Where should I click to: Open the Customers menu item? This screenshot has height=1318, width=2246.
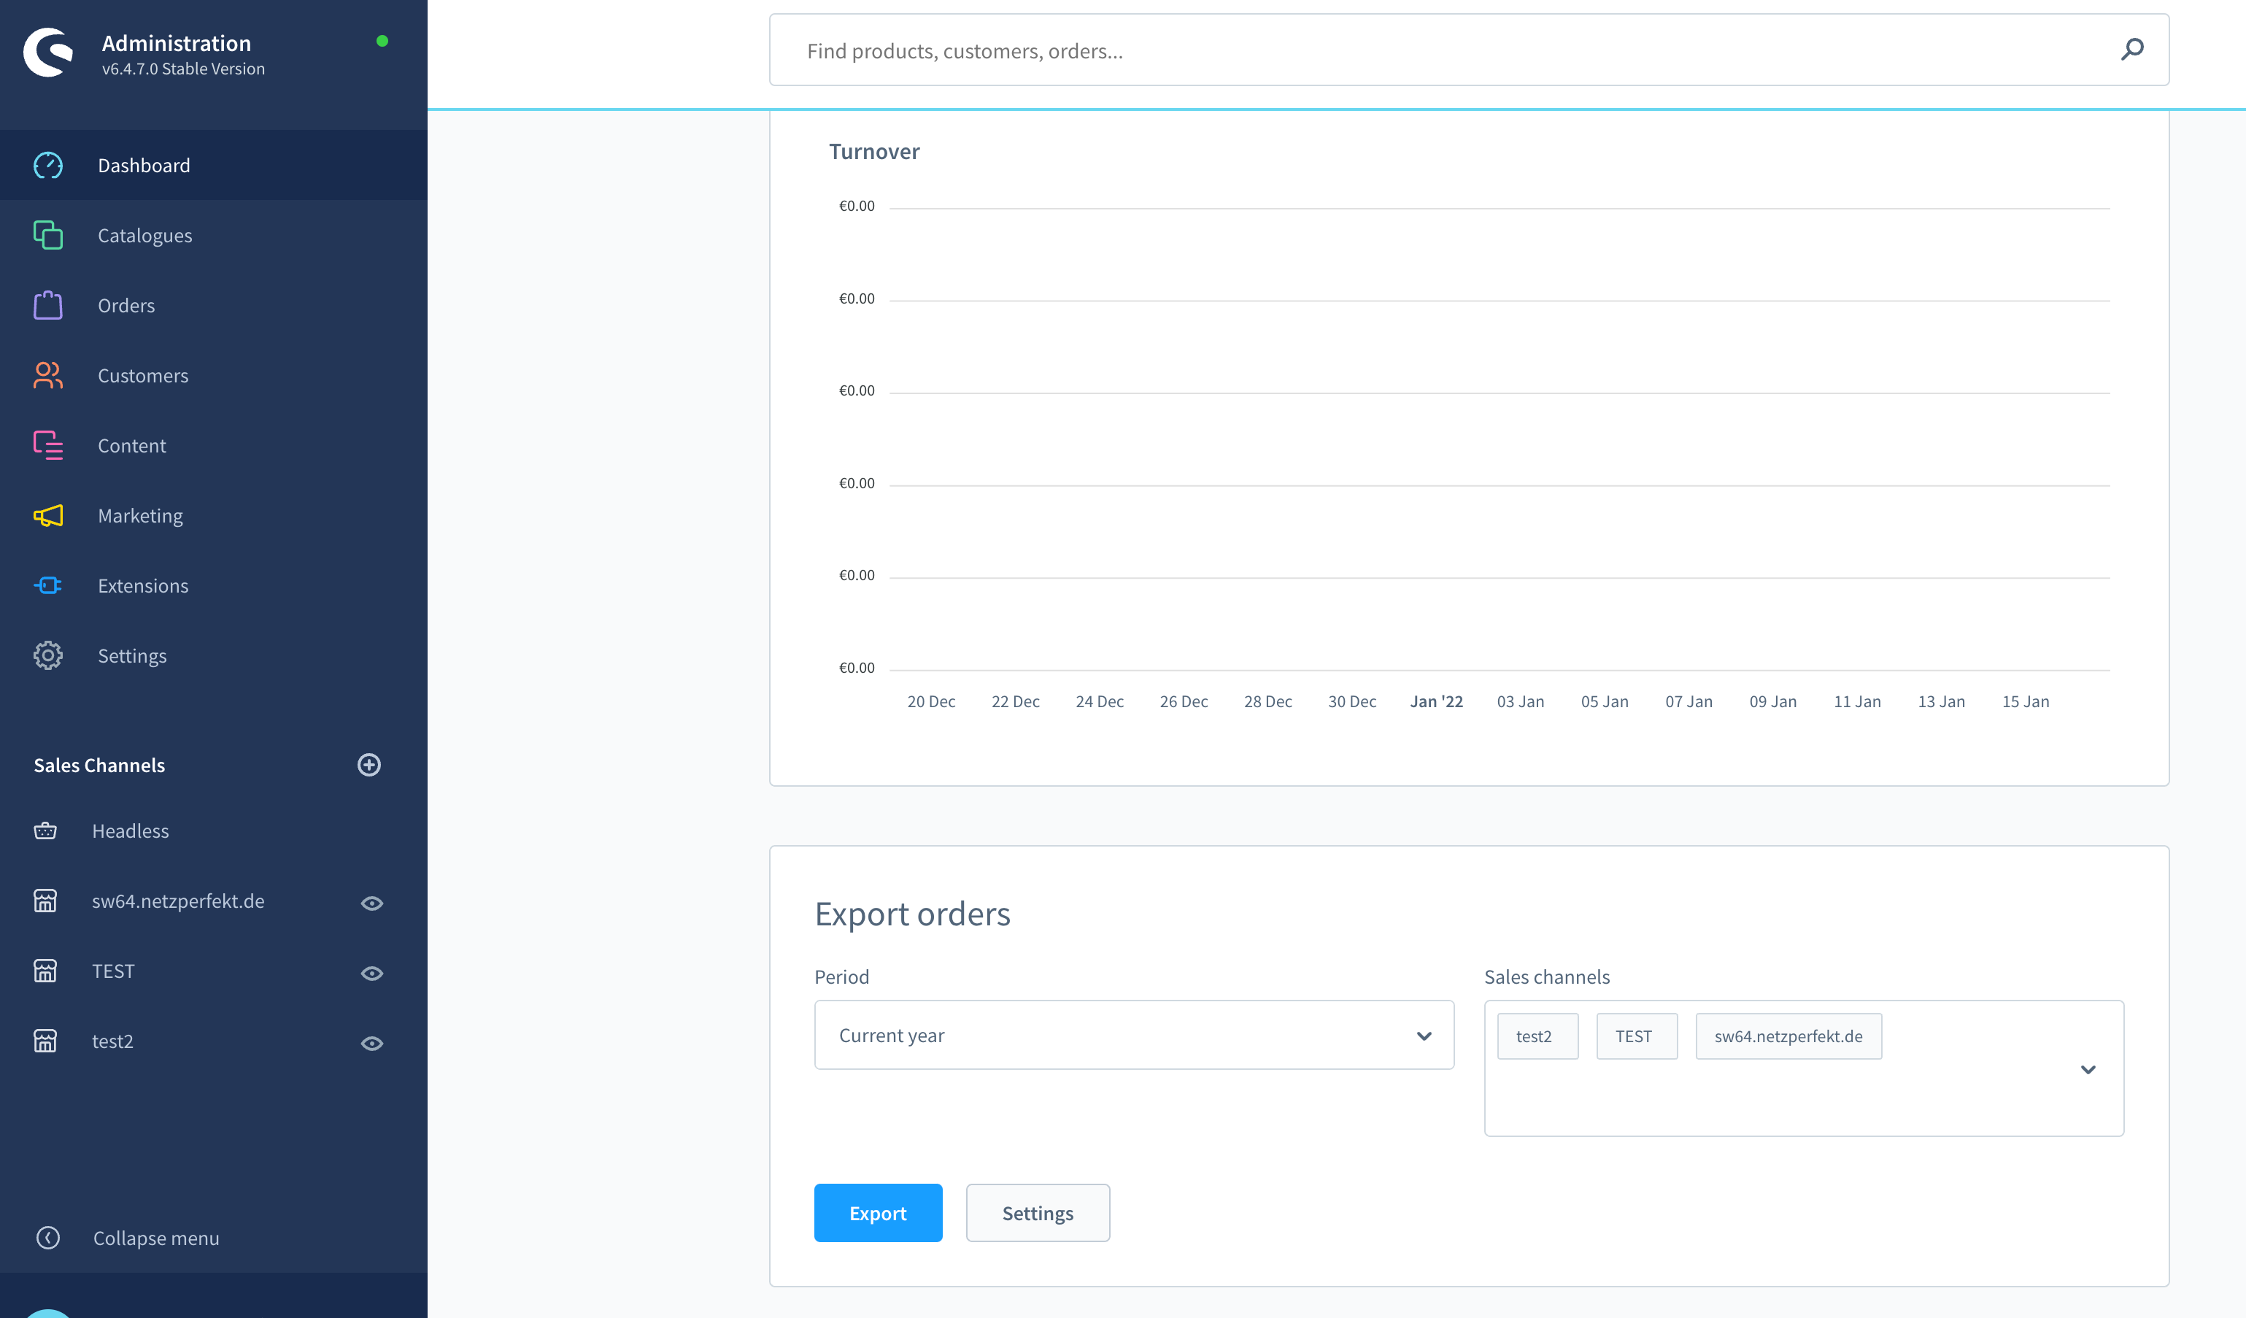click(214, 375)
